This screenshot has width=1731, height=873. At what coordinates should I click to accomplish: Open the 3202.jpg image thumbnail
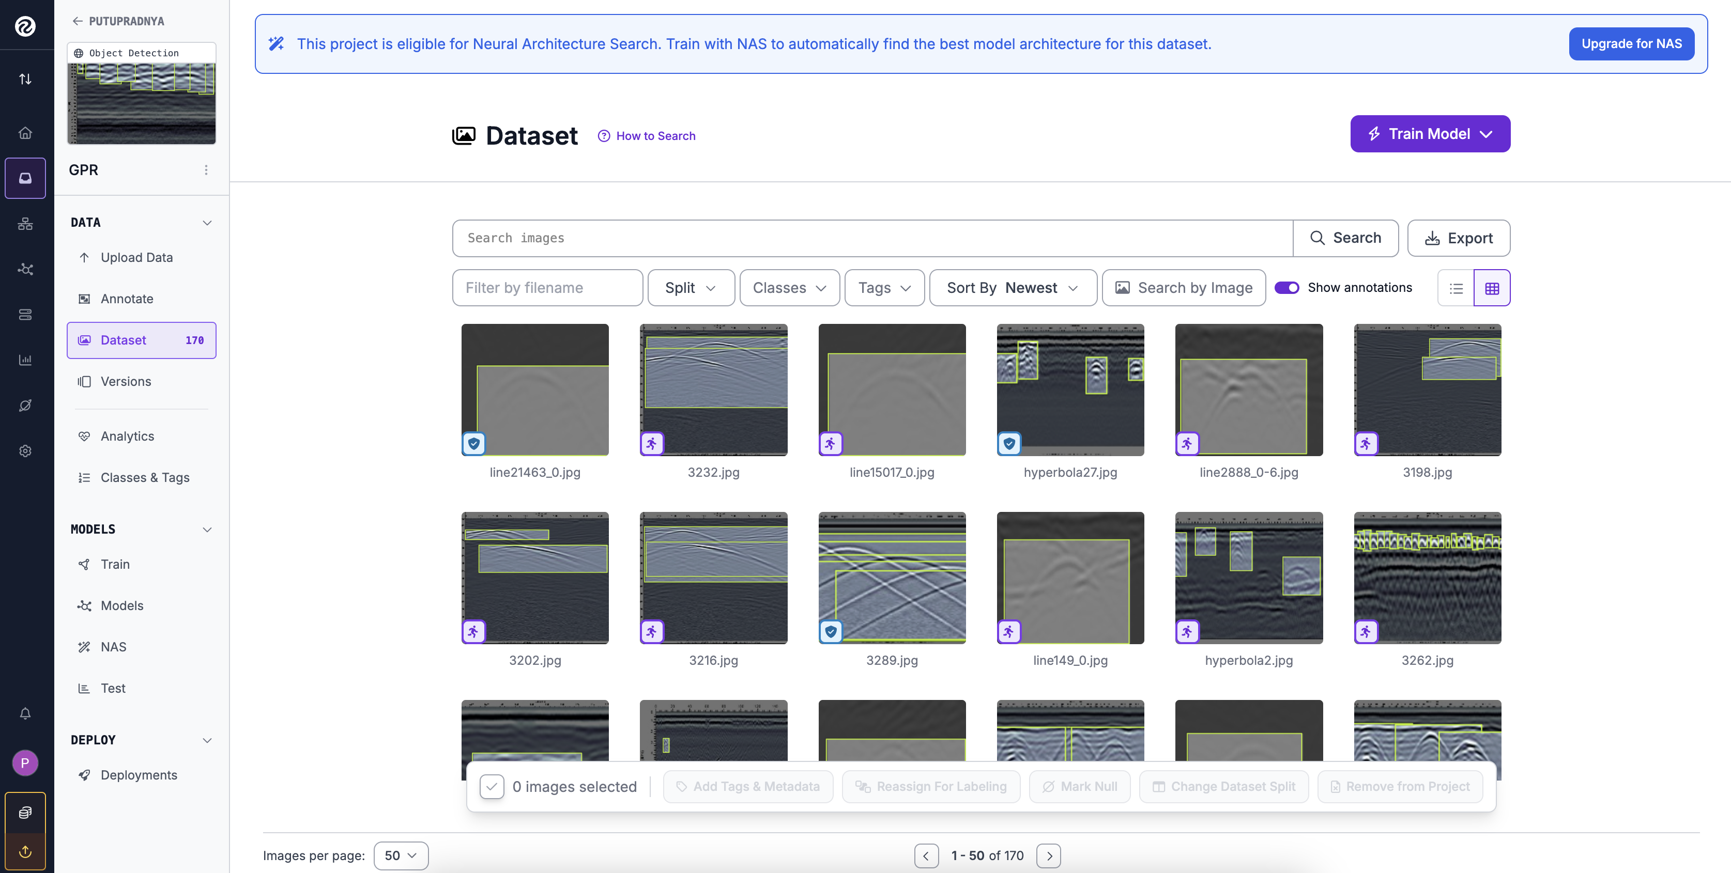click(x=535, y=578)
